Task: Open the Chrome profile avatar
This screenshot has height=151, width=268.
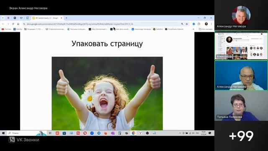Action: pos(206,24)
